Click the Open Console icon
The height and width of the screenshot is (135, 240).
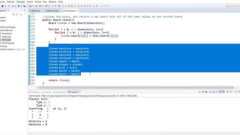(237, 92)
